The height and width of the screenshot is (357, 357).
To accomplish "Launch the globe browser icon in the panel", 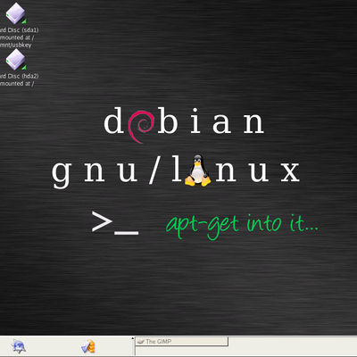I will point(19,346).
